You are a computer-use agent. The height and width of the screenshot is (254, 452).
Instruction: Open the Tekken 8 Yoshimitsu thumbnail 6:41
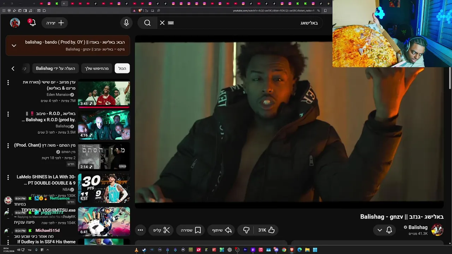pos(104,221)
